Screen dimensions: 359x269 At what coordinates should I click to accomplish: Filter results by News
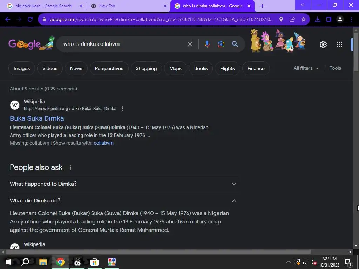tap(76, 68)
